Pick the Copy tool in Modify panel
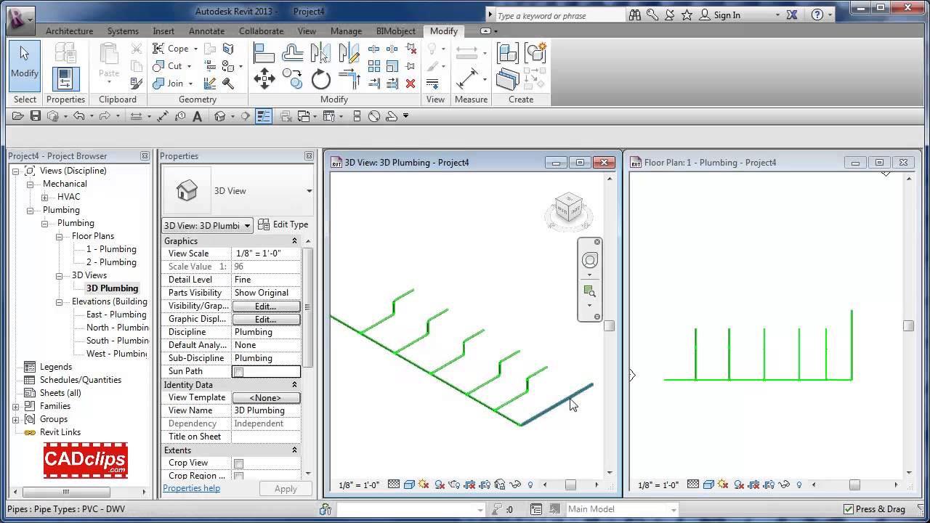The height and width of the screenshot is (523, 930). click(x=292, y=79)
